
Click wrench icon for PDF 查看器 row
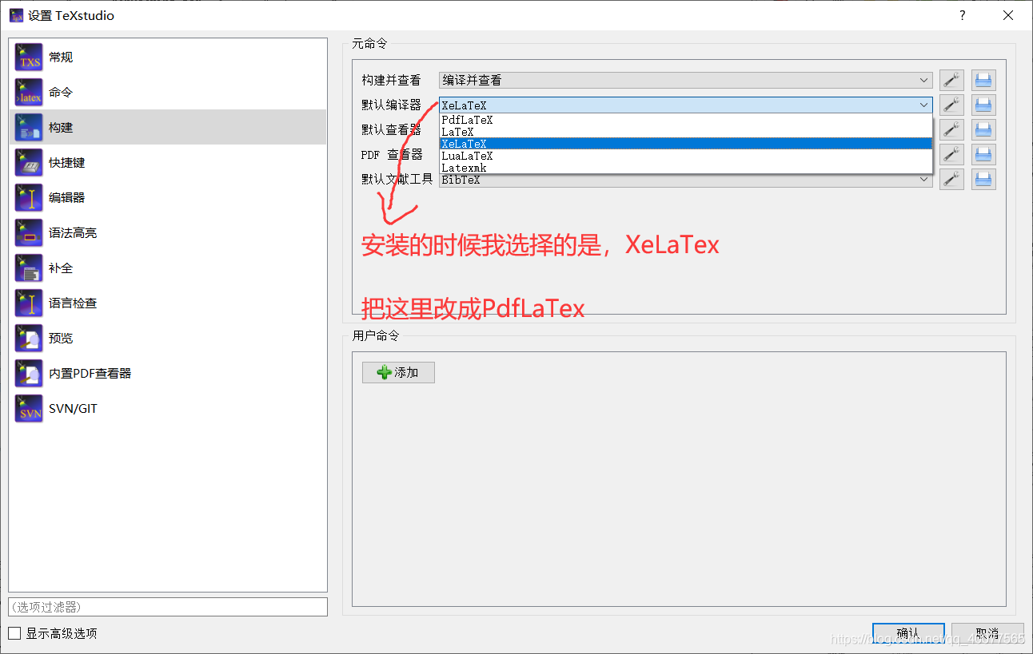[951, 154]
